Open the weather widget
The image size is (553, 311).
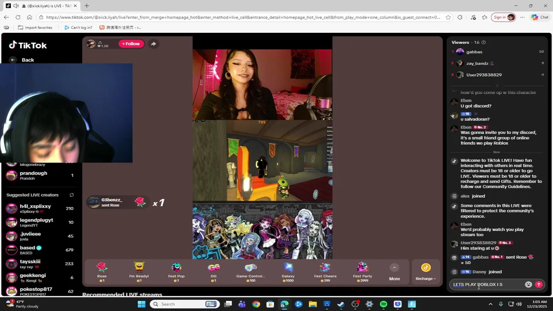point(22,304)
